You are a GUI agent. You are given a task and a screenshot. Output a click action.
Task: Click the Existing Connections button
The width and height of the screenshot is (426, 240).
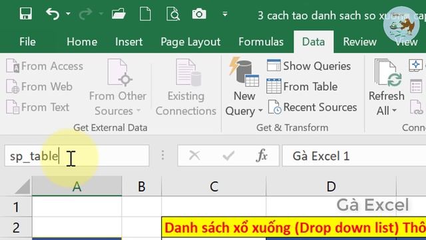click(x=186, y=87)
